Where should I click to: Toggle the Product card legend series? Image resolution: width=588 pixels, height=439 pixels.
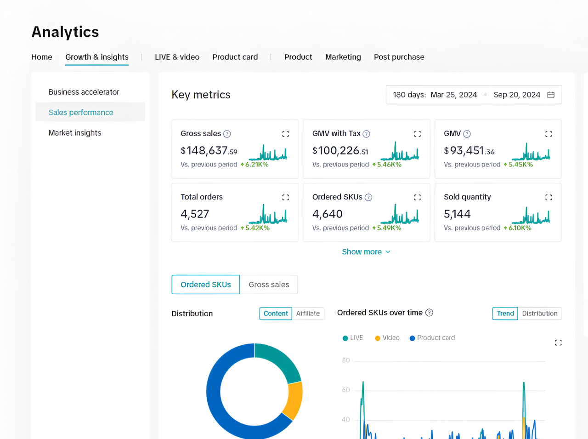[432, 338]
